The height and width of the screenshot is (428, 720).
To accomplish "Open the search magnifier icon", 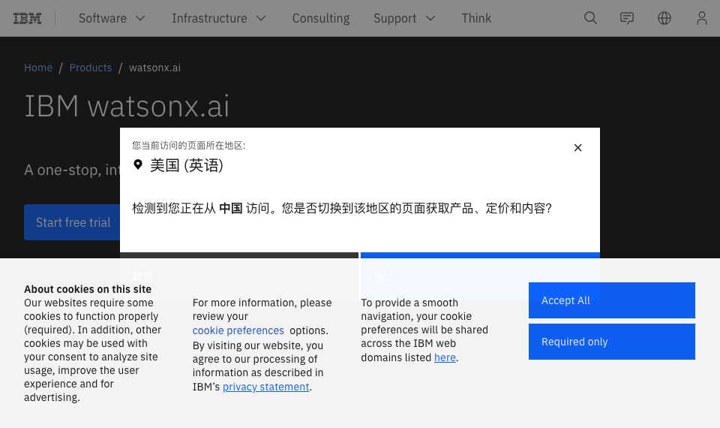I will (590, 18).
